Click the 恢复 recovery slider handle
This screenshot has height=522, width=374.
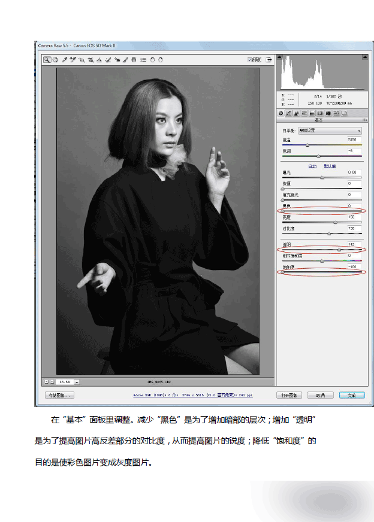click(x=283, y=189)
